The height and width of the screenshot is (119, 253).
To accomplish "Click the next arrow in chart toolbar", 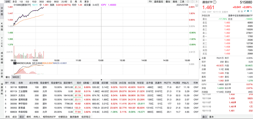I will pyautogui.click(x=196, y=2).
